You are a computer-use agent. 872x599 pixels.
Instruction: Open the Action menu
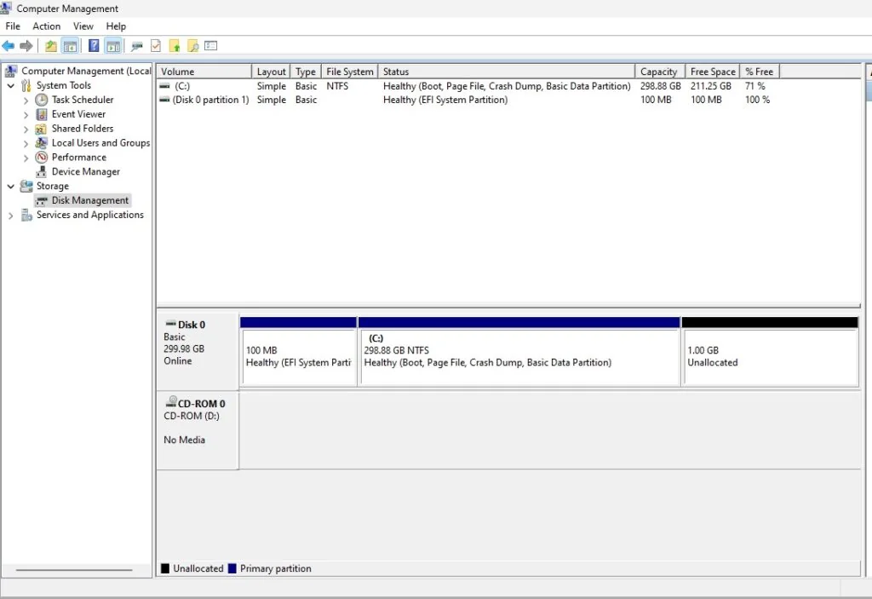click(47, 26)
